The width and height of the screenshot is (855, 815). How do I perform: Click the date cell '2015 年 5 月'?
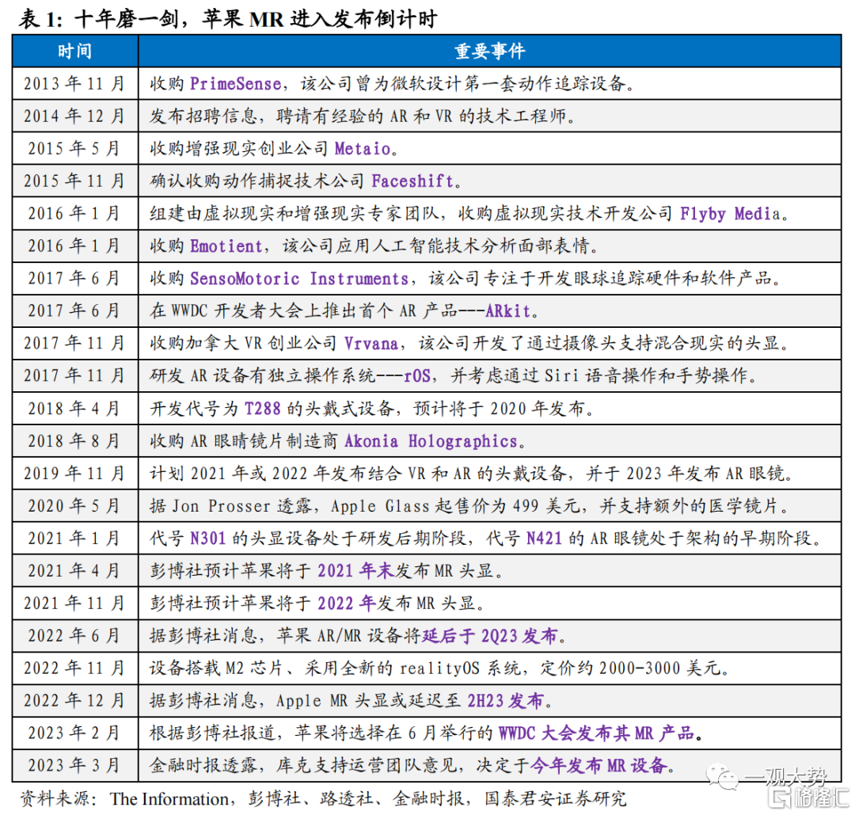(x=74, y=148)
